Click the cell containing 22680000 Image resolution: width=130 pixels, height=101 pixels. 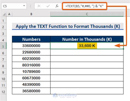[x=31, y=52]
